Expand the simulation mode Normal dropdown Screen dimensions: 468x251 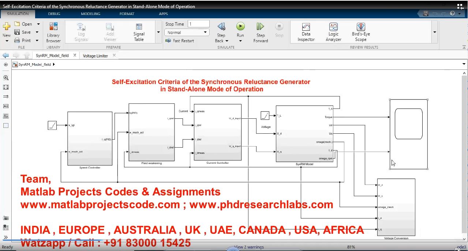coord(205,33)
